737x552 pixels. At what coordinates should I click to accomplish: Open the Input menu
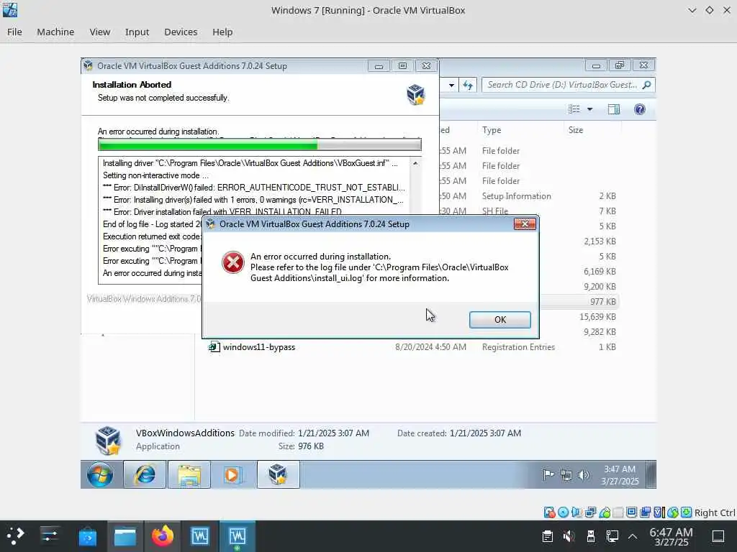tap(137, 32)
